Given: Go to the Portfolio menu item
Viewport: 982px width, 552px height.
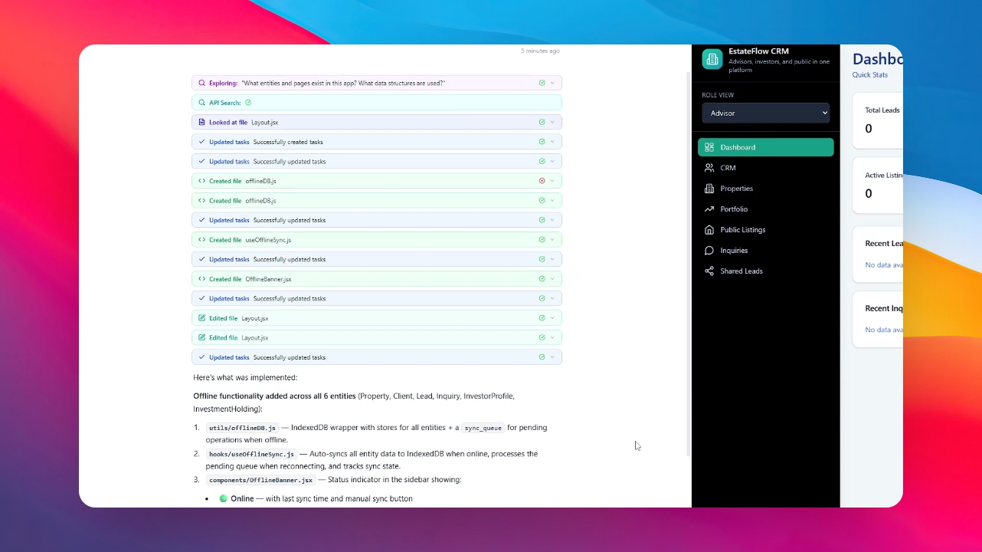Looking at the screenshot, I should pos(734,209).
